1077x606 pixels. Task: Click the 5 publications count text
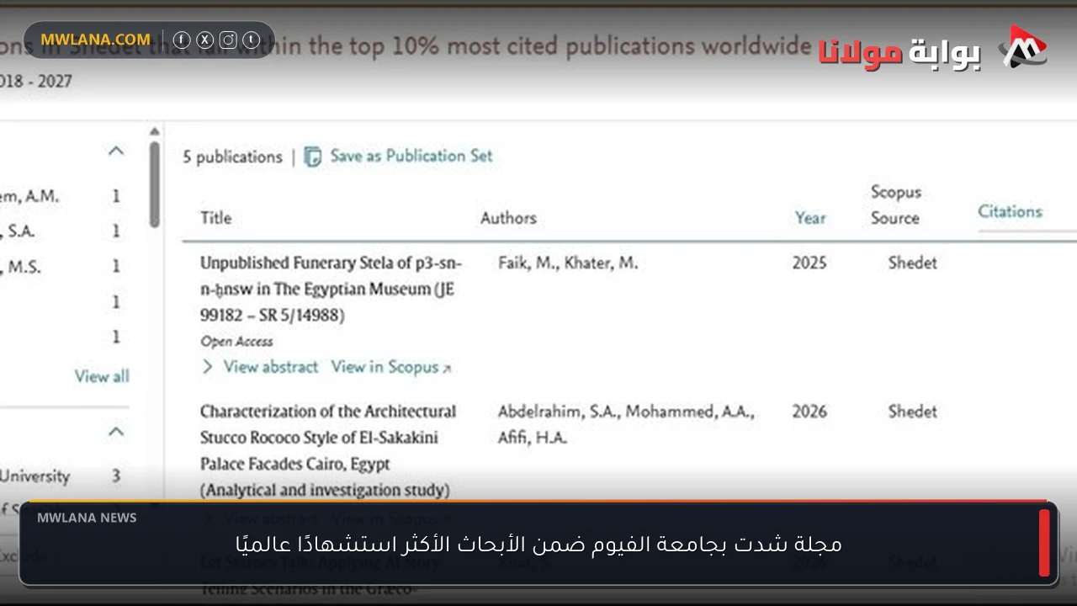coord(233,157)
